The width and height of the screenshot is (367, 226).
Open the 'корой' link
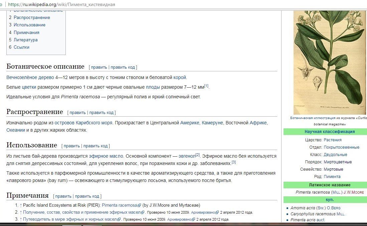[x=180, y=78]
